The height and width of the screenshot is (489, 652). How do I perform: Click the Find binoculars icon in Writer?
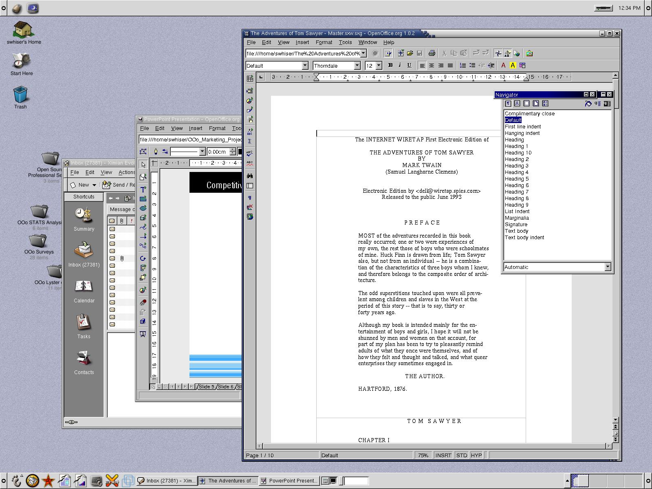point(250,176)
